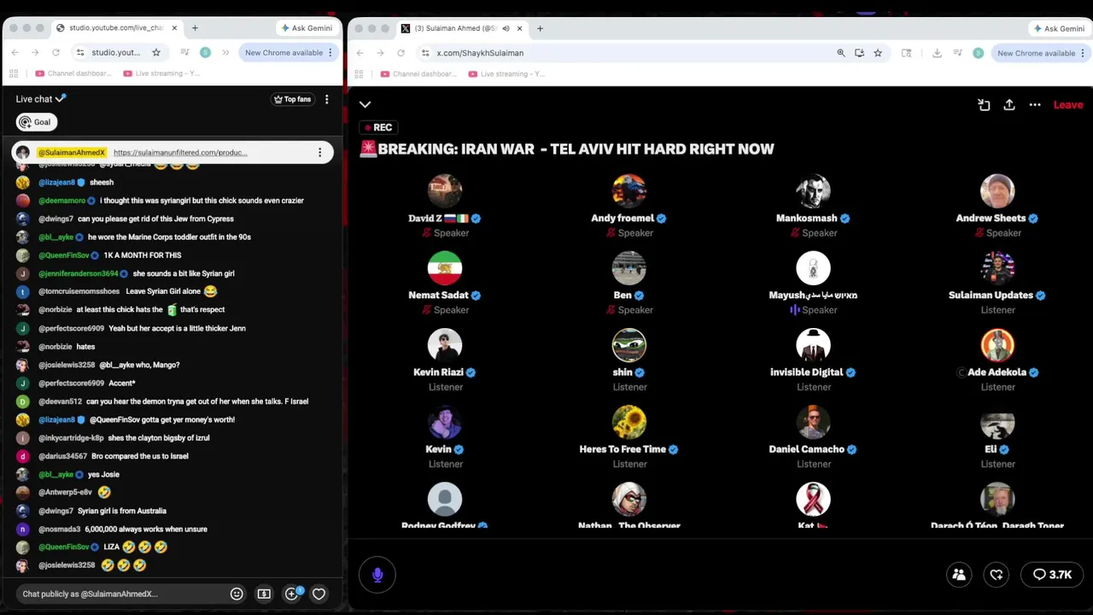Open site info icon in X address bar
Viewport: 1093px width, 615px height.
425,53
